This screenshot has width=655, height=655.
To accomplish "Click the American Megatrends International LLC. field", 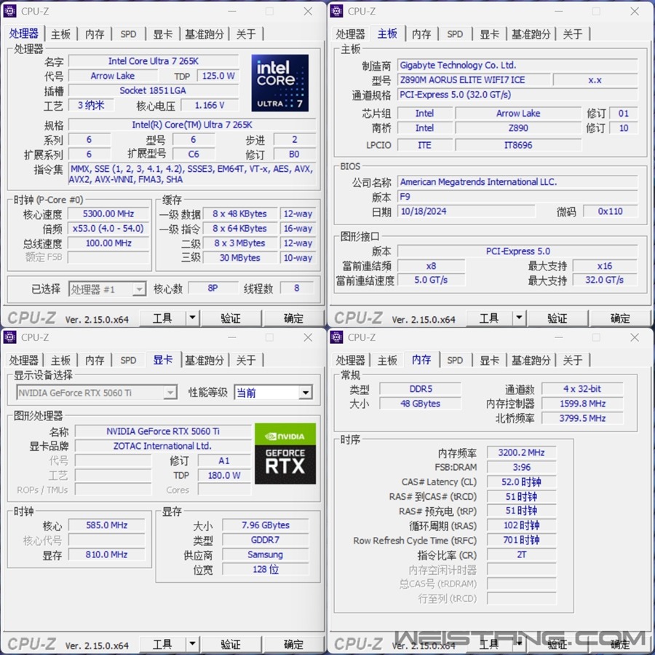I will point(517,182).
